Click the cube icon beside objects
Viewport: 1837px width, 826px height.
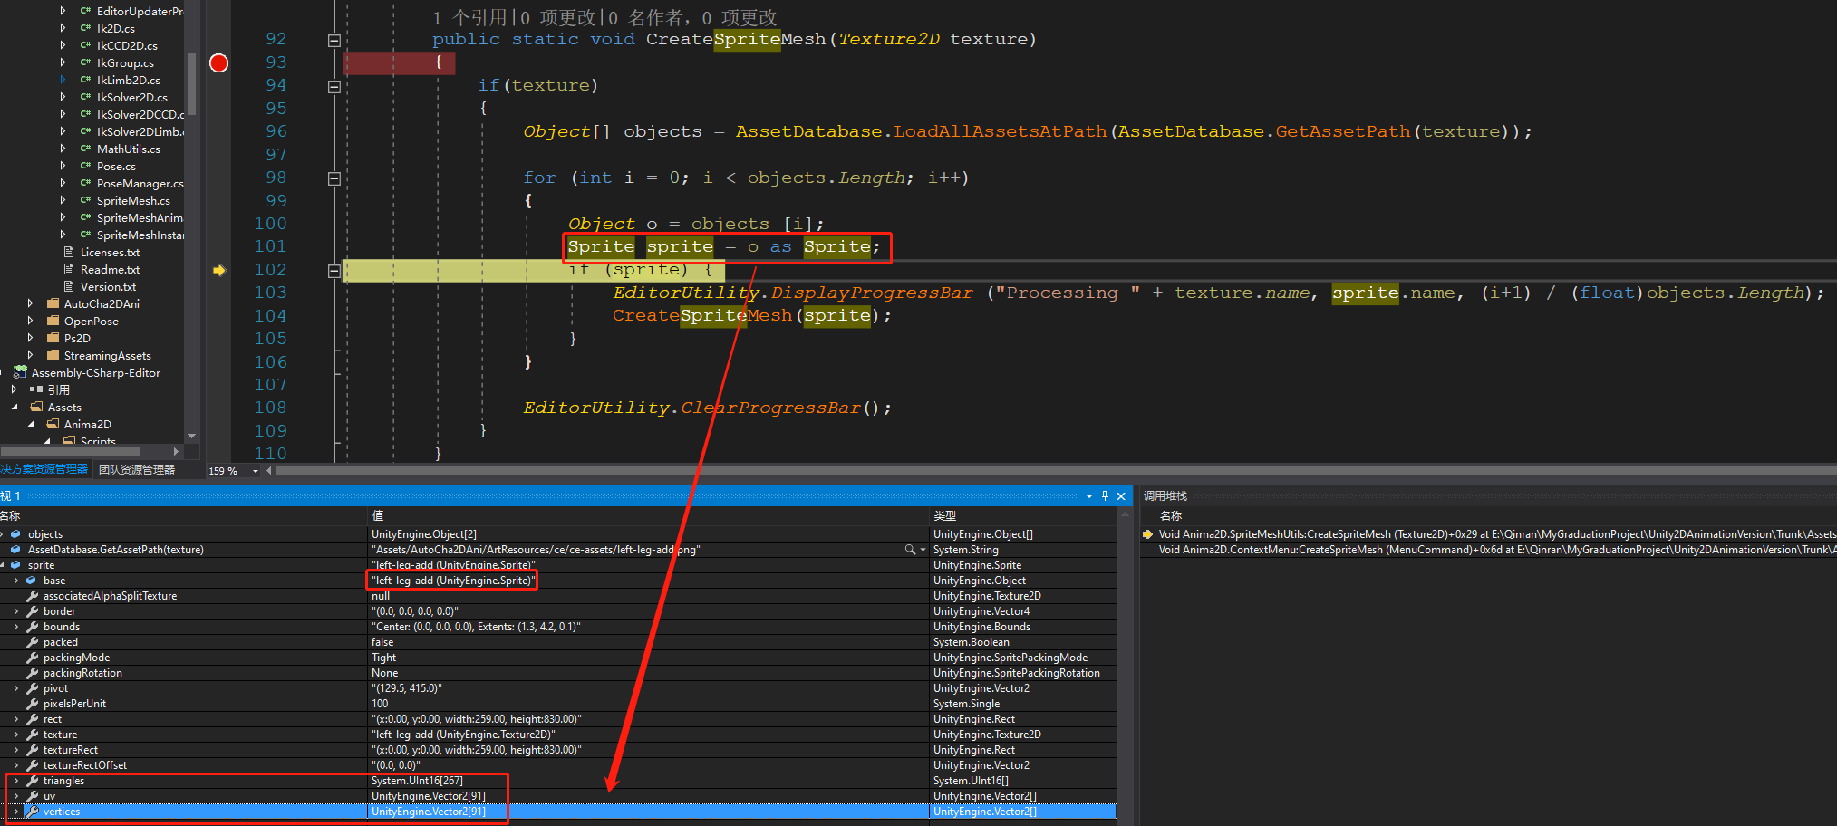pyautogui.click(x=15, y=534)
